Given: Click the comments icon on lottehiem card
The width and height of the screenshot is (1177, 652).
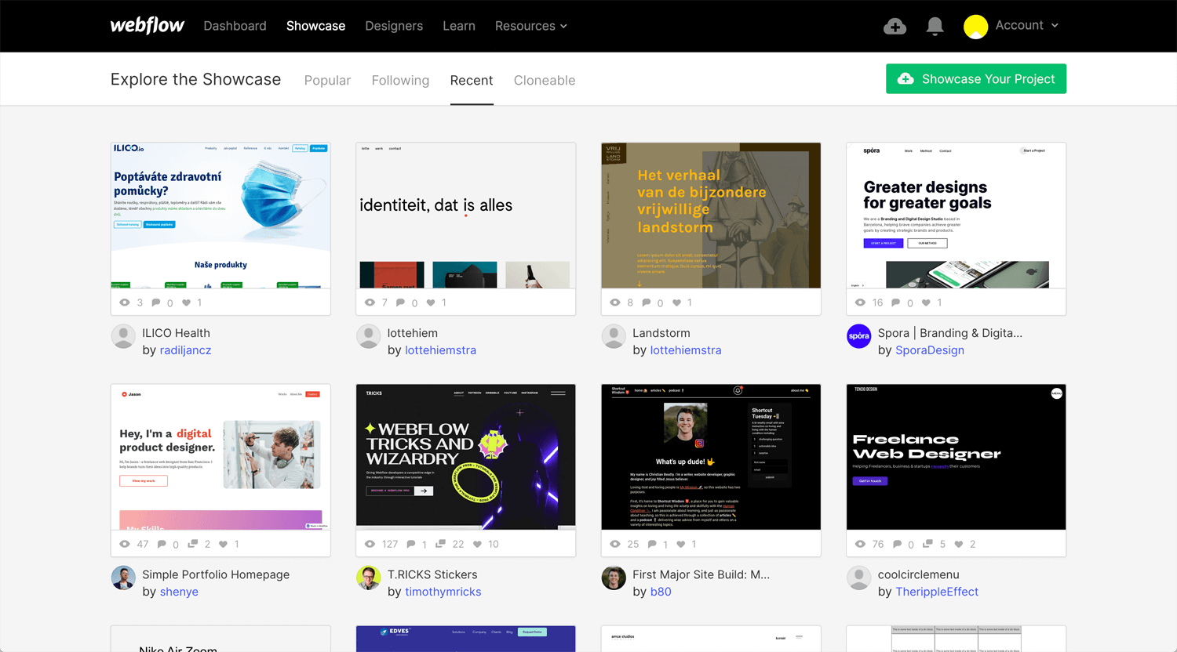Looking at the screenshot, I should 401,302.
